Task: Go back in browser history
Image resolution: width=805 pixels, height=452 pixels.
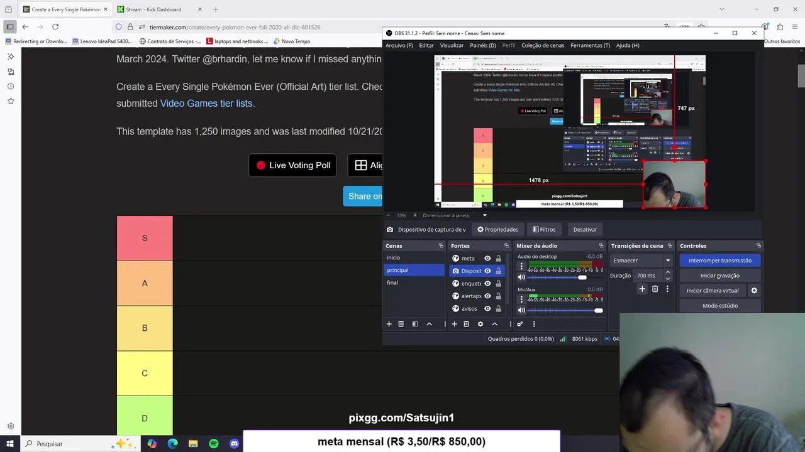Action: (x=25, y=27)
